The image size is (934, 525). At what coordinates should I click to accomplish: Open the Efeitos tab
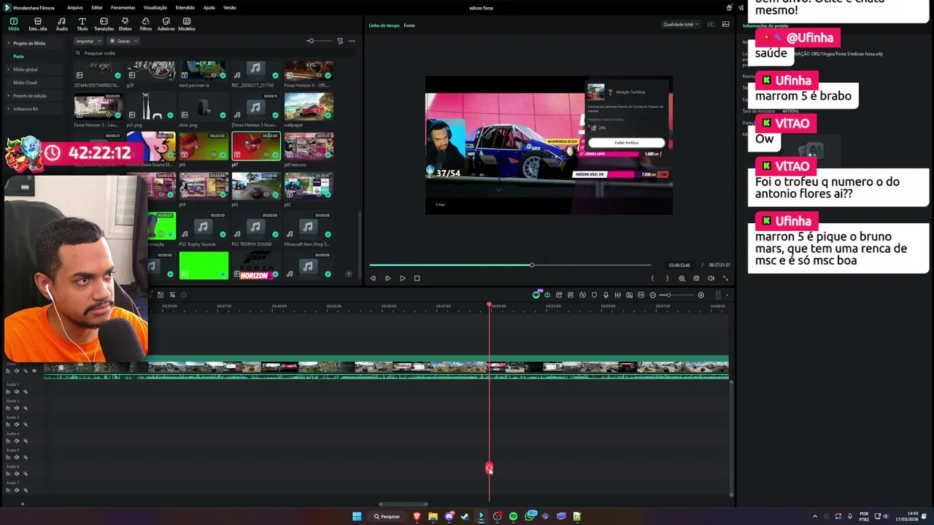click(x=125, y=24)
